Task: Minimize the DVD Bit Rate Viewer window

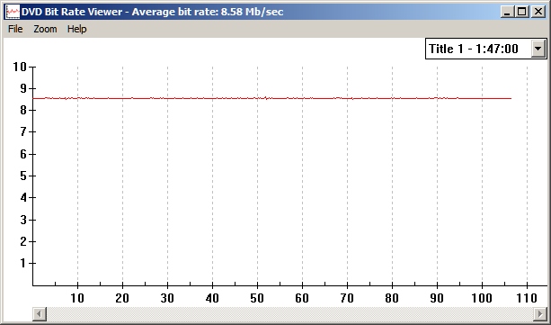Action: tap(507, 12)
